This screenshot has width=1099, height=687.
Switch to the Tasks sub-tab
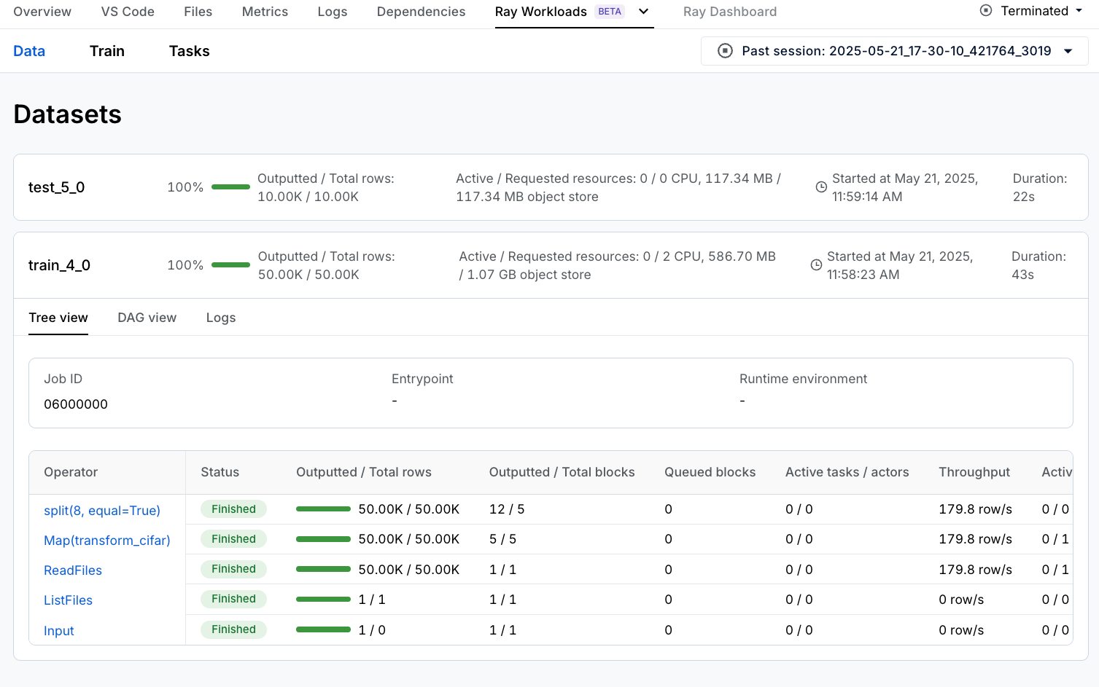190,51
